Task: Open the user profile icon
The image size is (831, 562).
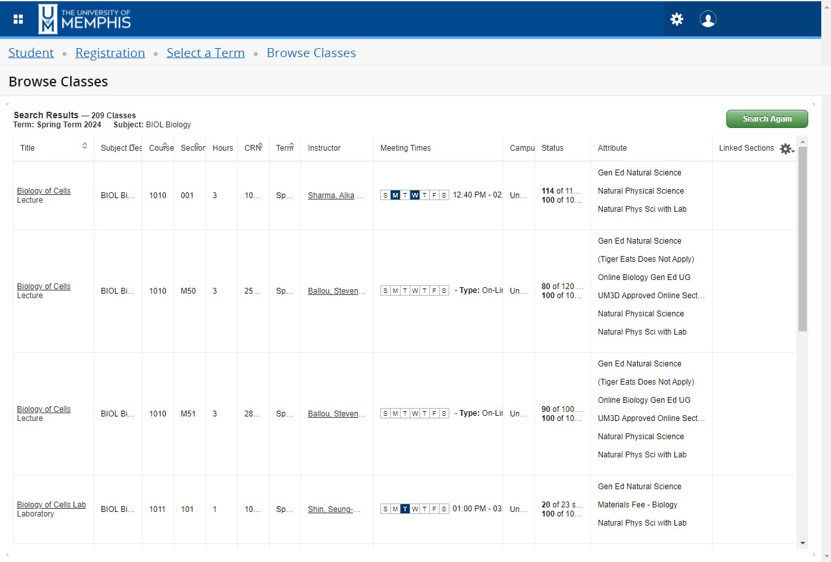Action: [707, 19]
